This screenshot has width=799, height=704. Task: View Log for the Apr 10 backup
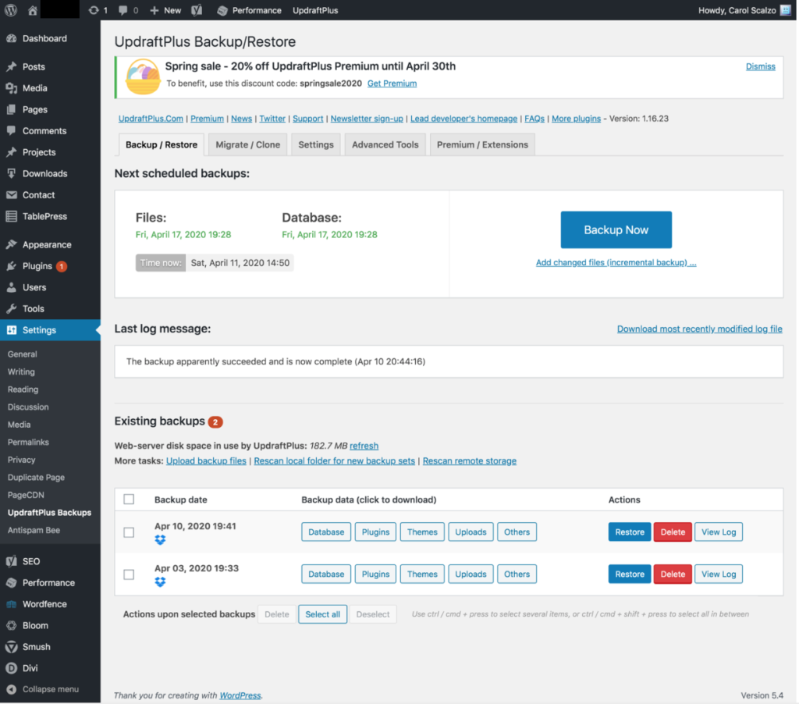coord(719,532)
